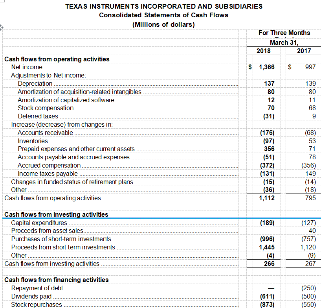Click the 'March 31,' header cell
Image resolution: width=321 pixels, height=308 pixels.
(x=284, y=42)
